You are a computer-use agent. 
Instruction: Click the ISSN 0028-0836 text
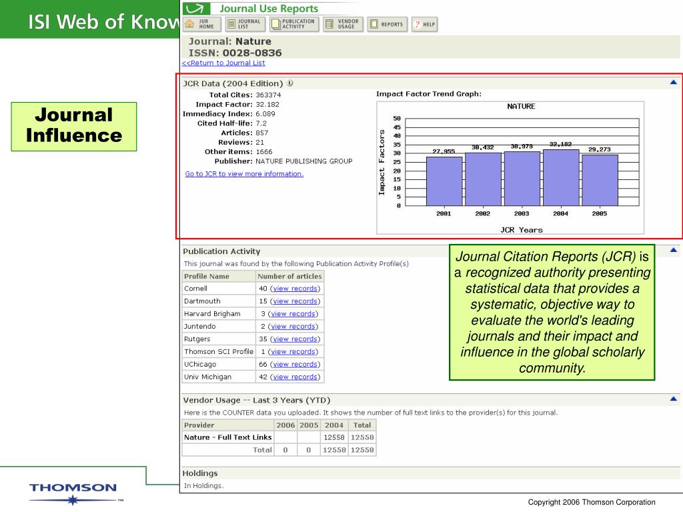click(x=235, y=53)
